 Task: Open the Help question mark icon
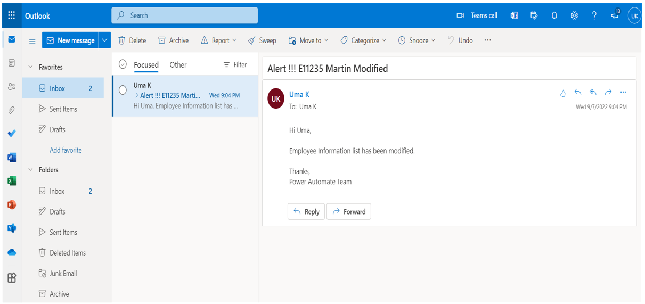594,15
